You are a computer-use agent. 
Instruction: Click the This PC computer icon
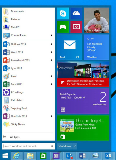coord(6,27)
